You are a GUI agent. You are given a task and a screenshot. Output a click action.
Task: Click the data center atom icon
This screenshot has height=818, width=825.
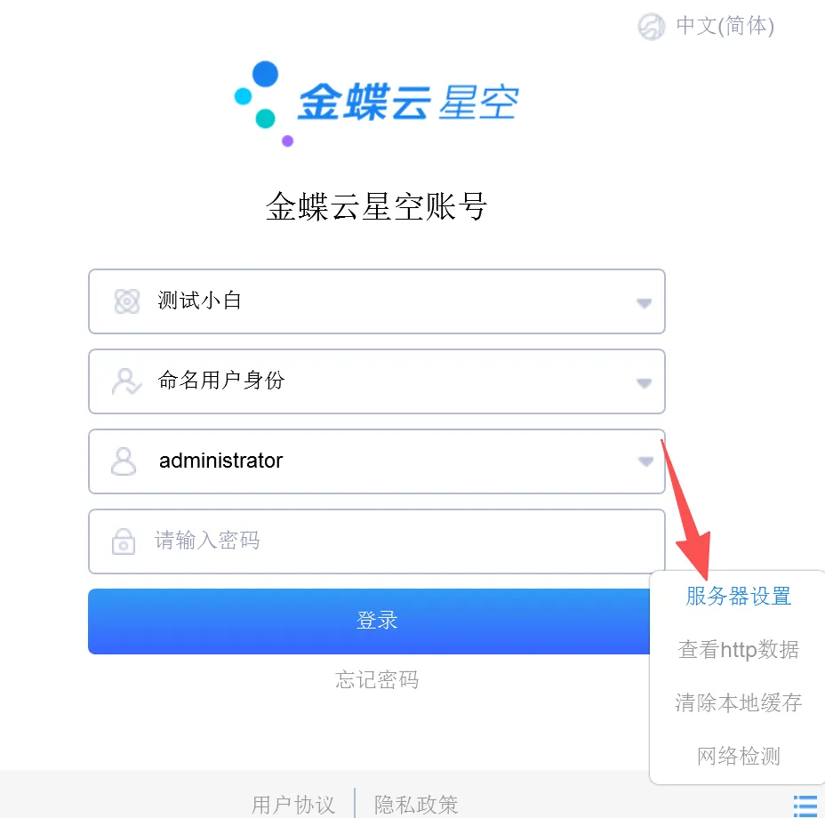127,301
